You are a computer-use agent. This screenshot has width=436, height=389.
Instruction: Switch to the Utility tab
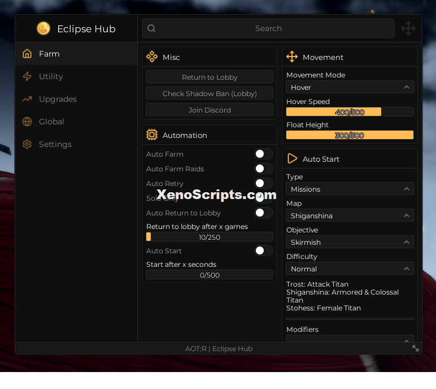coord(76,76)
